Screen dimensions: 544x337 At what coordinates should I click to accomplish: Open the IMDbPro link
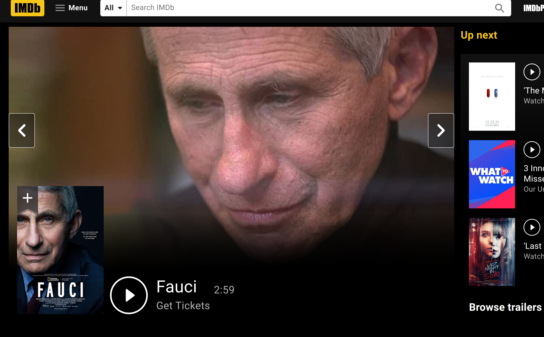point(533,8)
